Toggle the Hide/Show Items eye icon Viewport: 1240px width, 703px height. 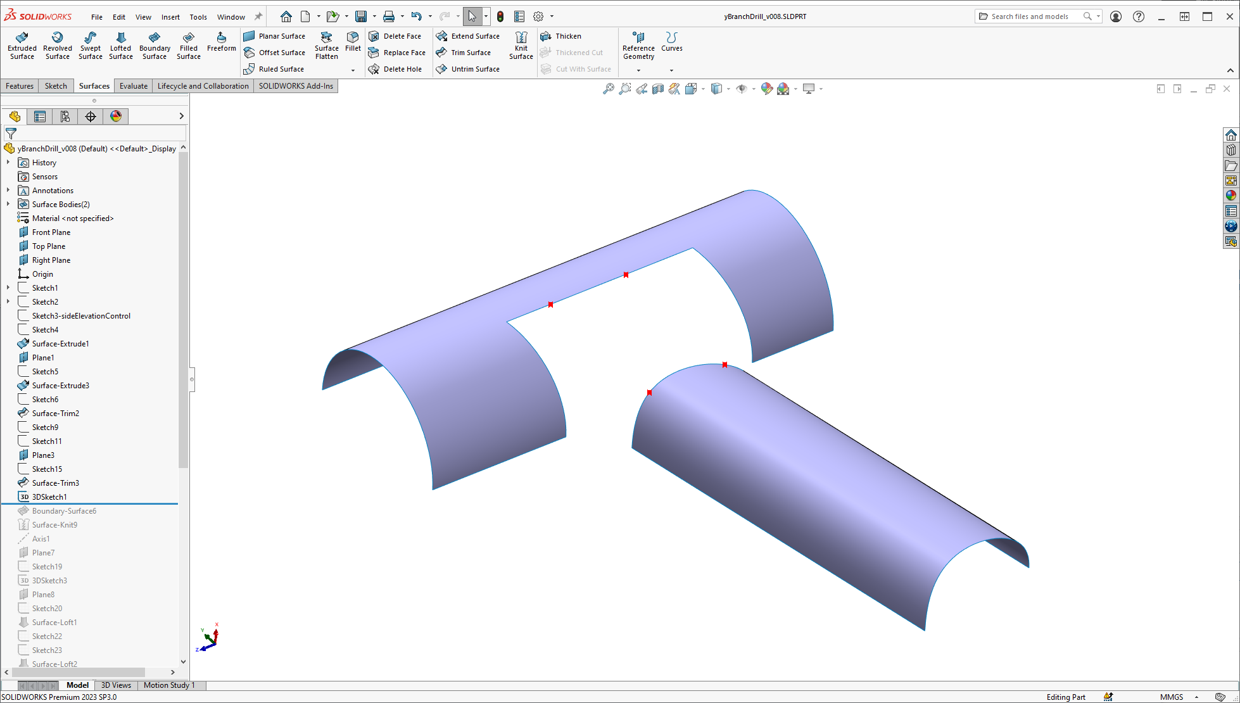pos(742,89)
